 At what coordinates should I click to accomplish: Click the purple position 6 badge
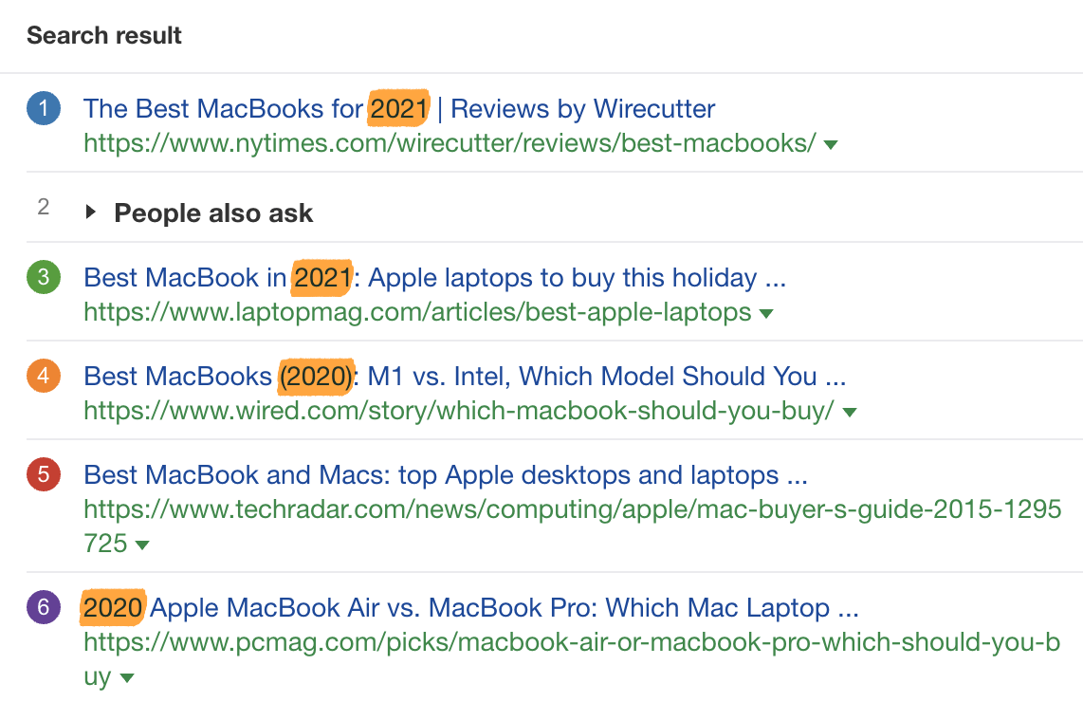[44, 607]
